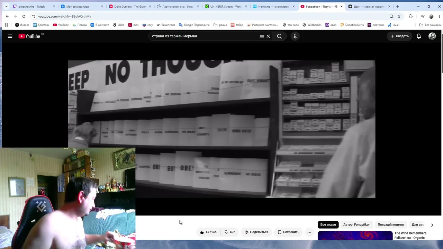Open the Wildberries bookmark
The height and width of the screenshot is (249, 443).
pos(312,25)
